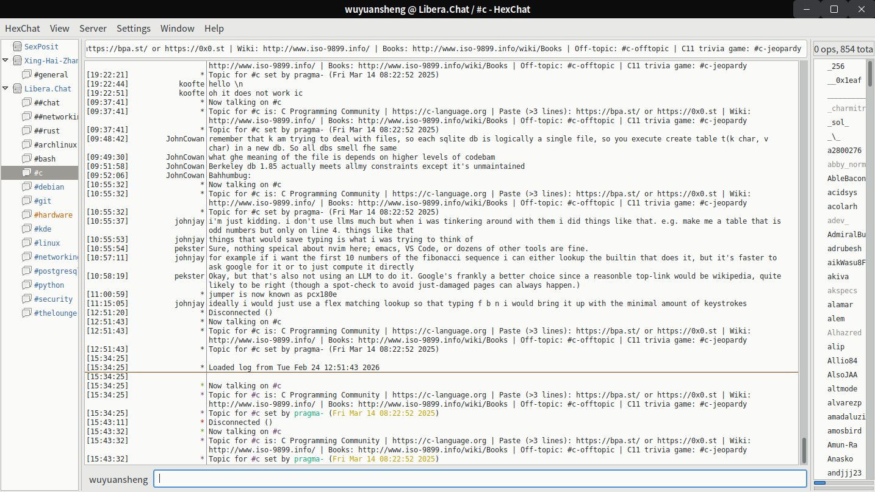875x492 pixels.
Task: Open the Settings menu
Action: point(133,28)
